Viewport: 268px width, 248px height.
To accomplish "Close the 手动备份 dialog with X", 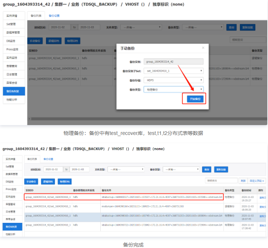I will click(x=203, y=48).
